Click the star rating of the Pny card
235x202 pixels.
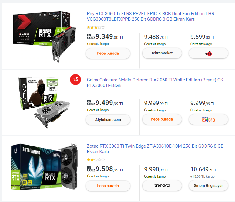tap(96, 27)
